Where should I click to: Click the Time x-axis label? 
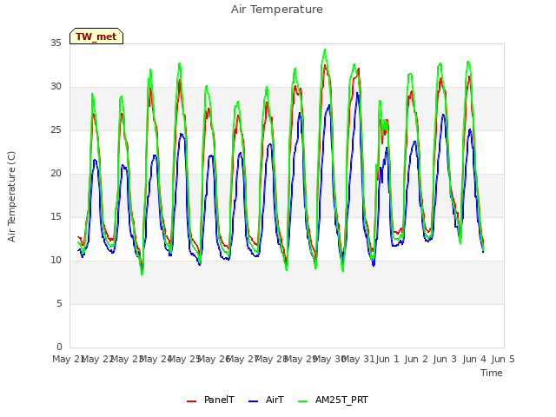[492, 373]
